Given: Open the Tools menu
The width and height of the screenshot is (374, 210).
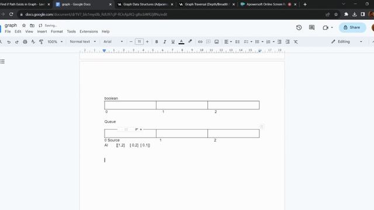Looking at the screenshot, I should click(x=71, y=32).
